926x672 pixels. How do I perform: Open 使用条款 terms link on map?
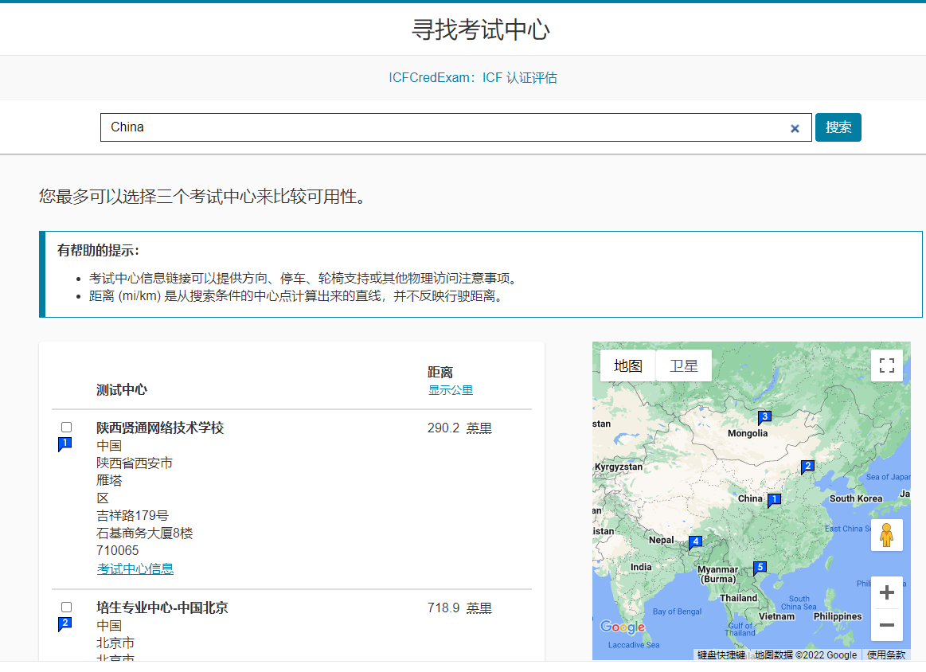[x=885, y=654]
